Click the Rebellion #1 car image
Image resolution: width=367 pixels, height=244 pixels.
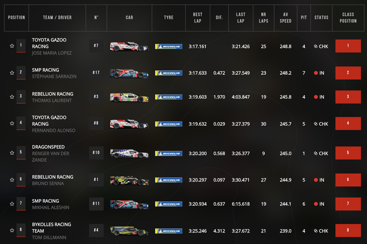pyautogui.click(x=129, y=180)
